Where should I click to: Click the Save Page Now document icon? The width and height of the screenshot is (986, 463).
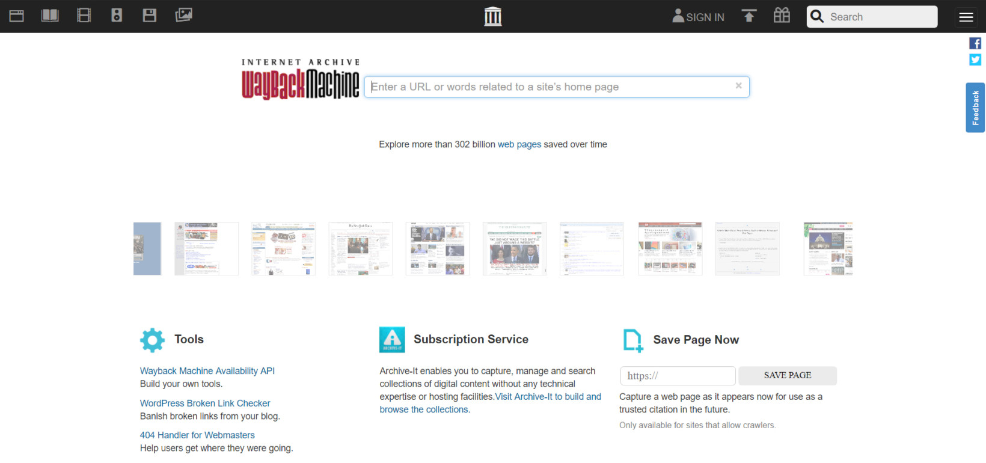632,340
